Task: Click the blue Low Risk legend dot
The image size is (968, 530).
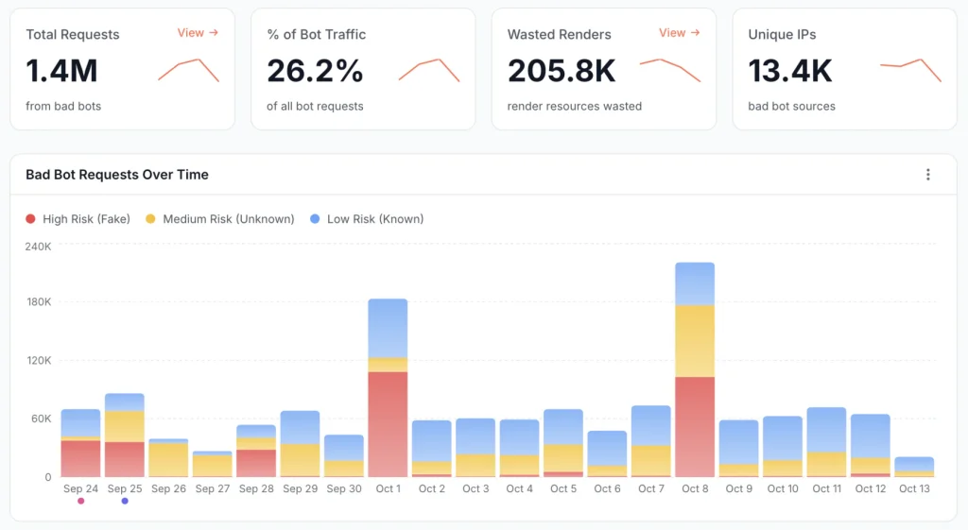Action: [x=315, y=219]
